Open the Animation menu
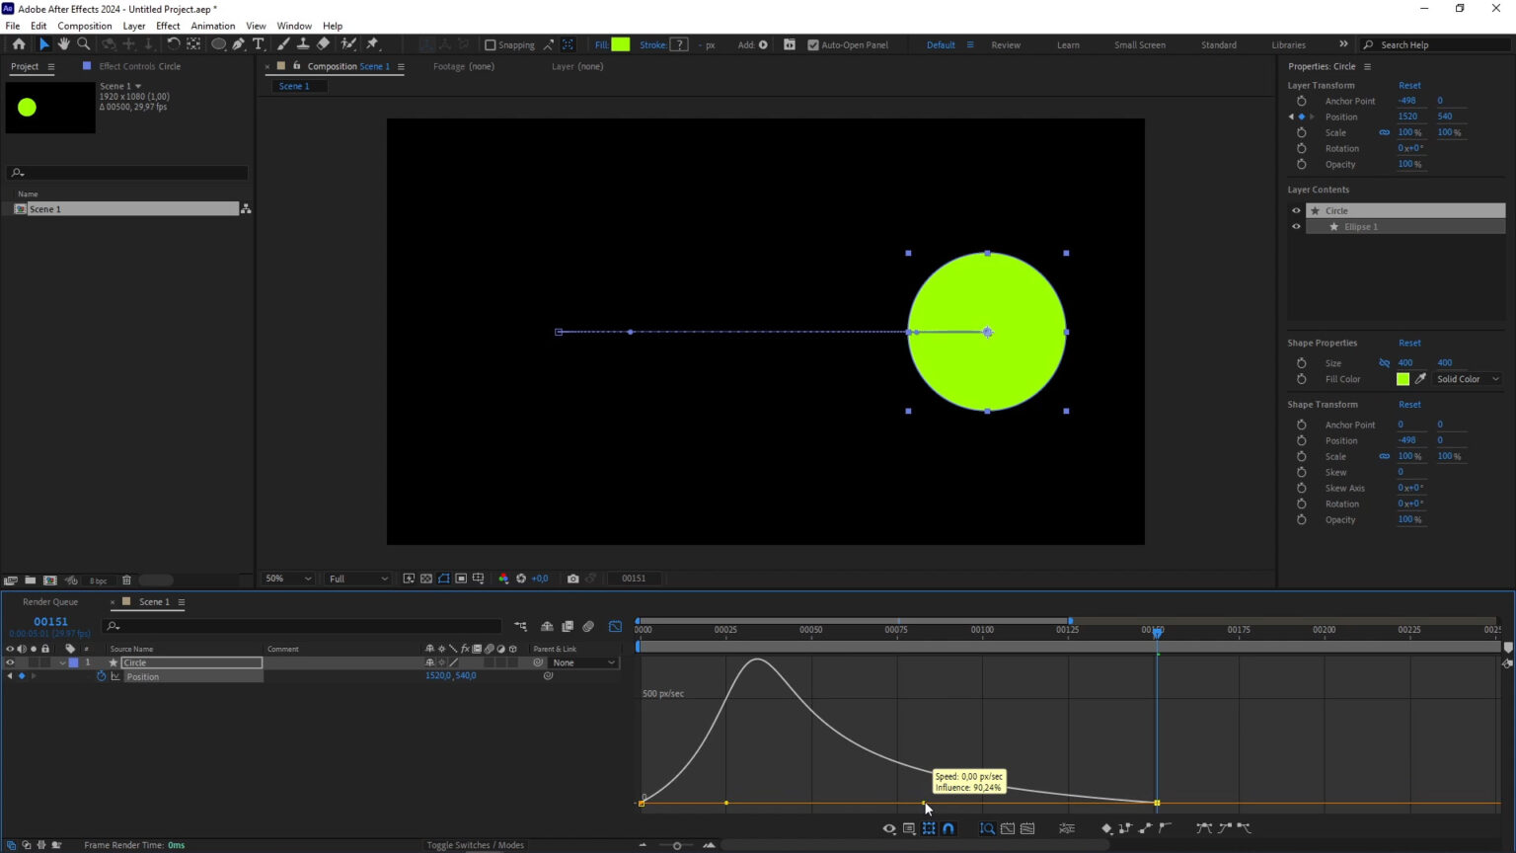 coord(212,26)
